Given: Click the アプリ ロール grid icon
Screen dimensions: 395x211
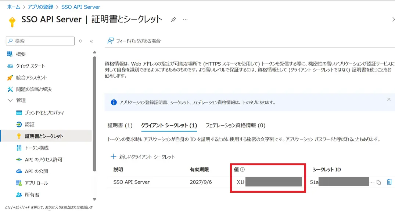Looking at the screenshot, I should [x=19, y=183].
